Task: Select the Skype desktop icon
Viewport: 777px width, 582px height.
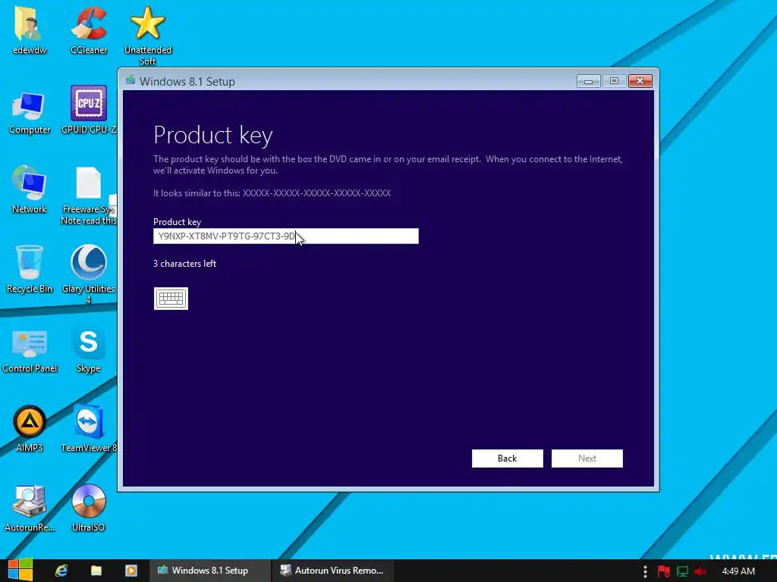Action: point(89,349)
